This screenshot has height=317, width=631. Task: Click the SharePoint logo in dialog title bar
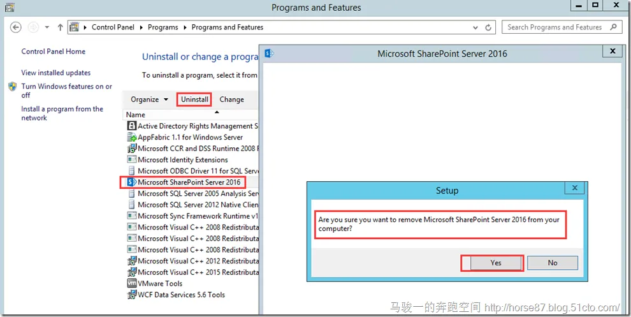click(x=270, y=53)
